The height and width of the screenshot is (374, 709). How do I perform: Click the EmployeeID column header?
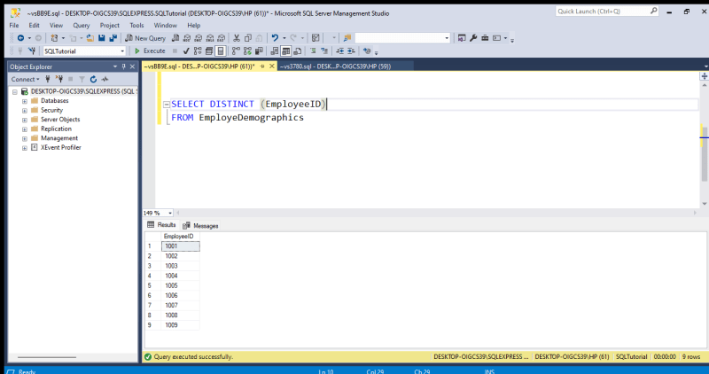181,237
